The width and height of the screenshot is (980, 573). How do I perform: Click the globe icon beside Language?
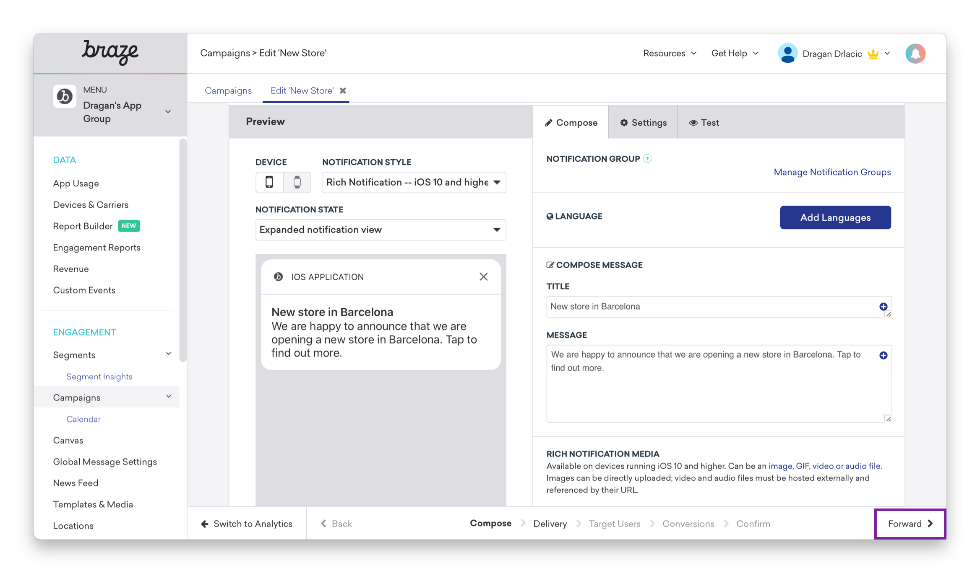(x=550, y=216)
